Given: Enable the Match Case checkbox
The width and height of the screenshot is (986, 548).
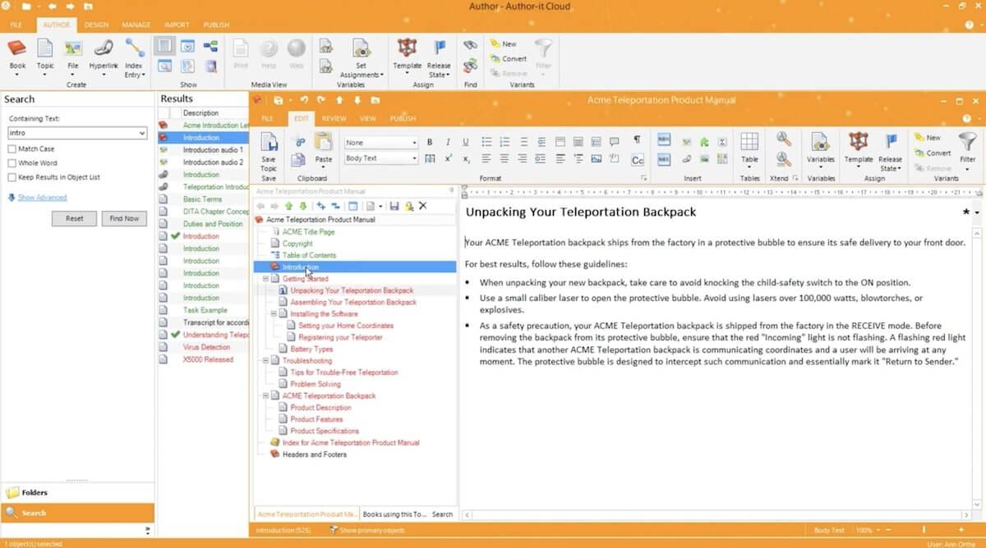Looking at the screenshot, I should (12, 149).
